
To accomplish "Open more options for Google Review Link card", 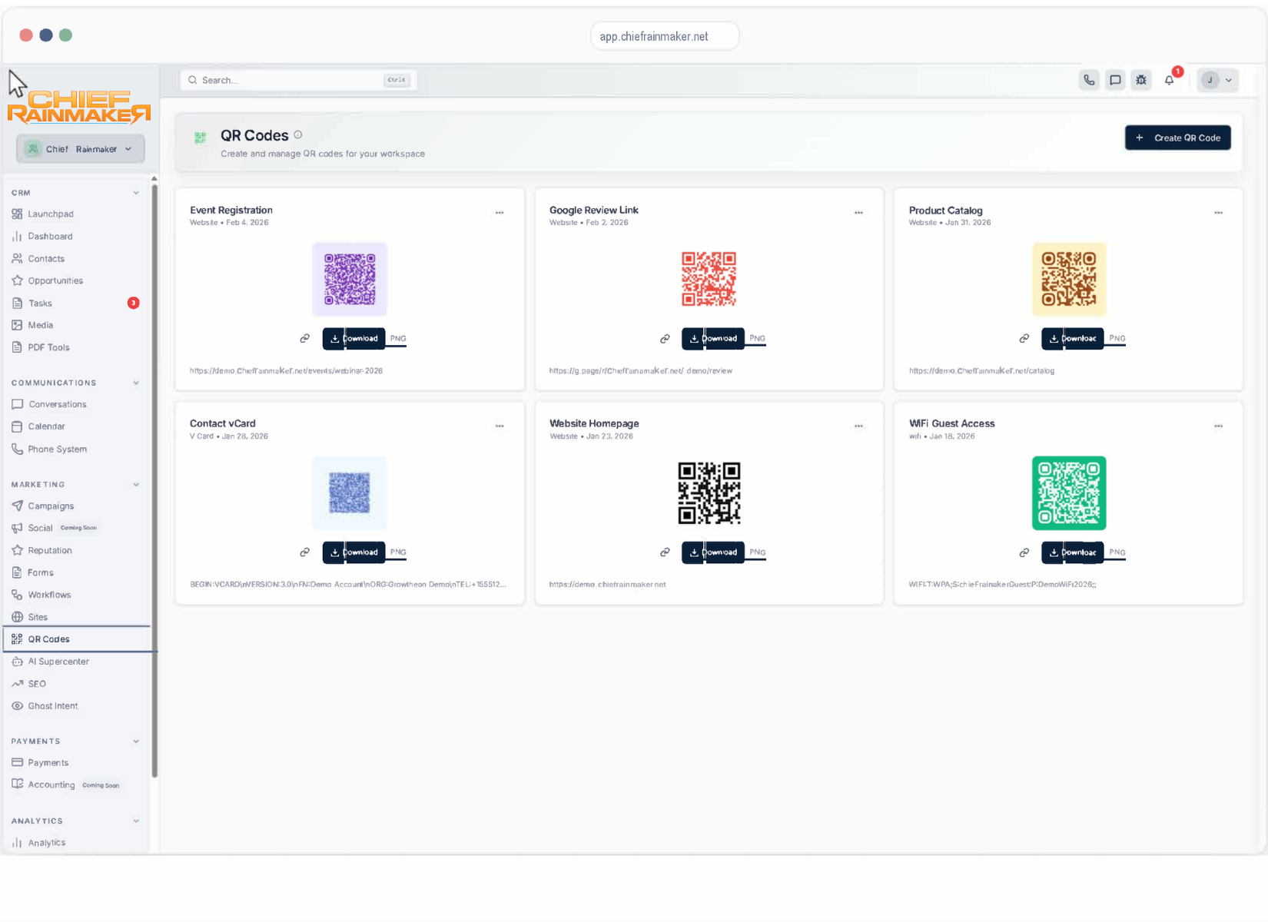I will tap(858, 213).
